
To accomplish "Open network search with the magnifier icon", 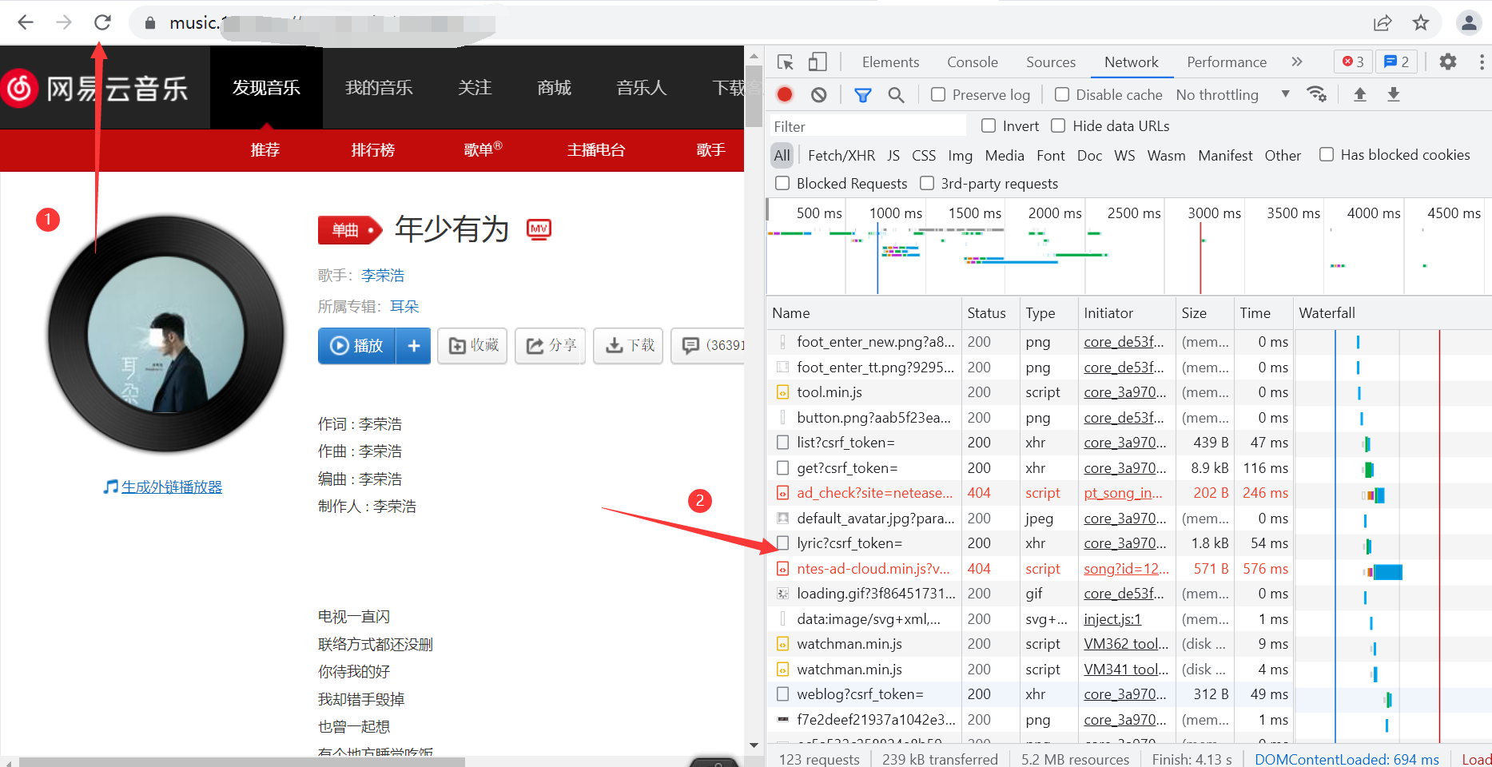I will tap(896, 95).
